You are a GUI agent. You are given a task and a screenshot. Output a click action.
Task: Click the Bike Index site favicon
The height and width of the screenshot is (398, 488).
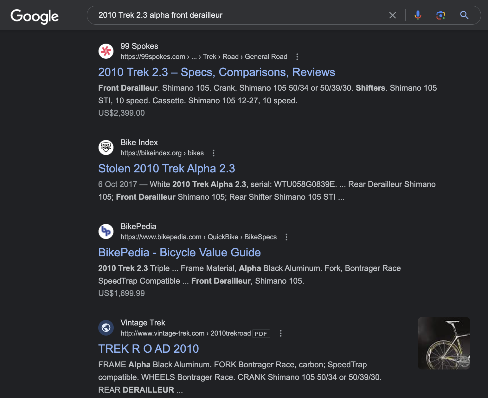tap(106, 148)
